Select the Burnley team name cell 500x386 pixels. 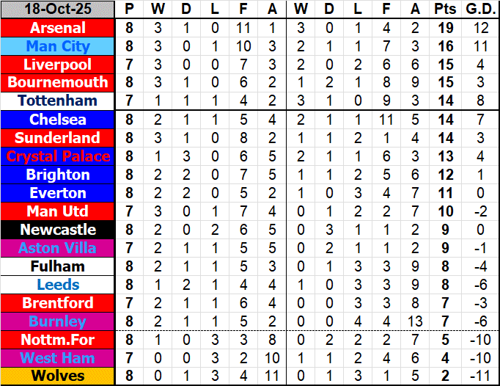58,321
